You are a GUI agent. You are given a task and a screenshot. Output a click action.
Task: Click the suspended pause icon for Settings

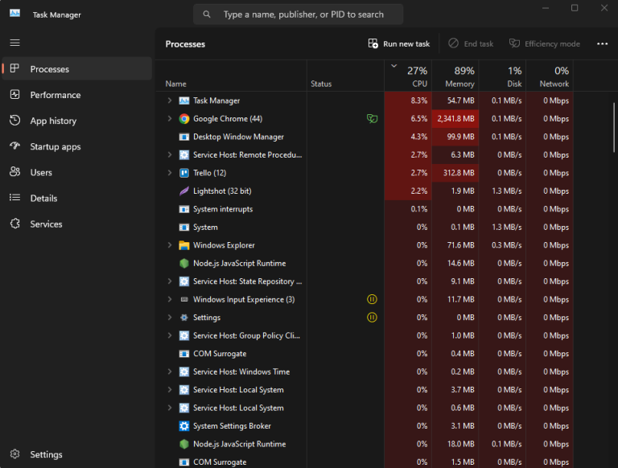[372, 318]
